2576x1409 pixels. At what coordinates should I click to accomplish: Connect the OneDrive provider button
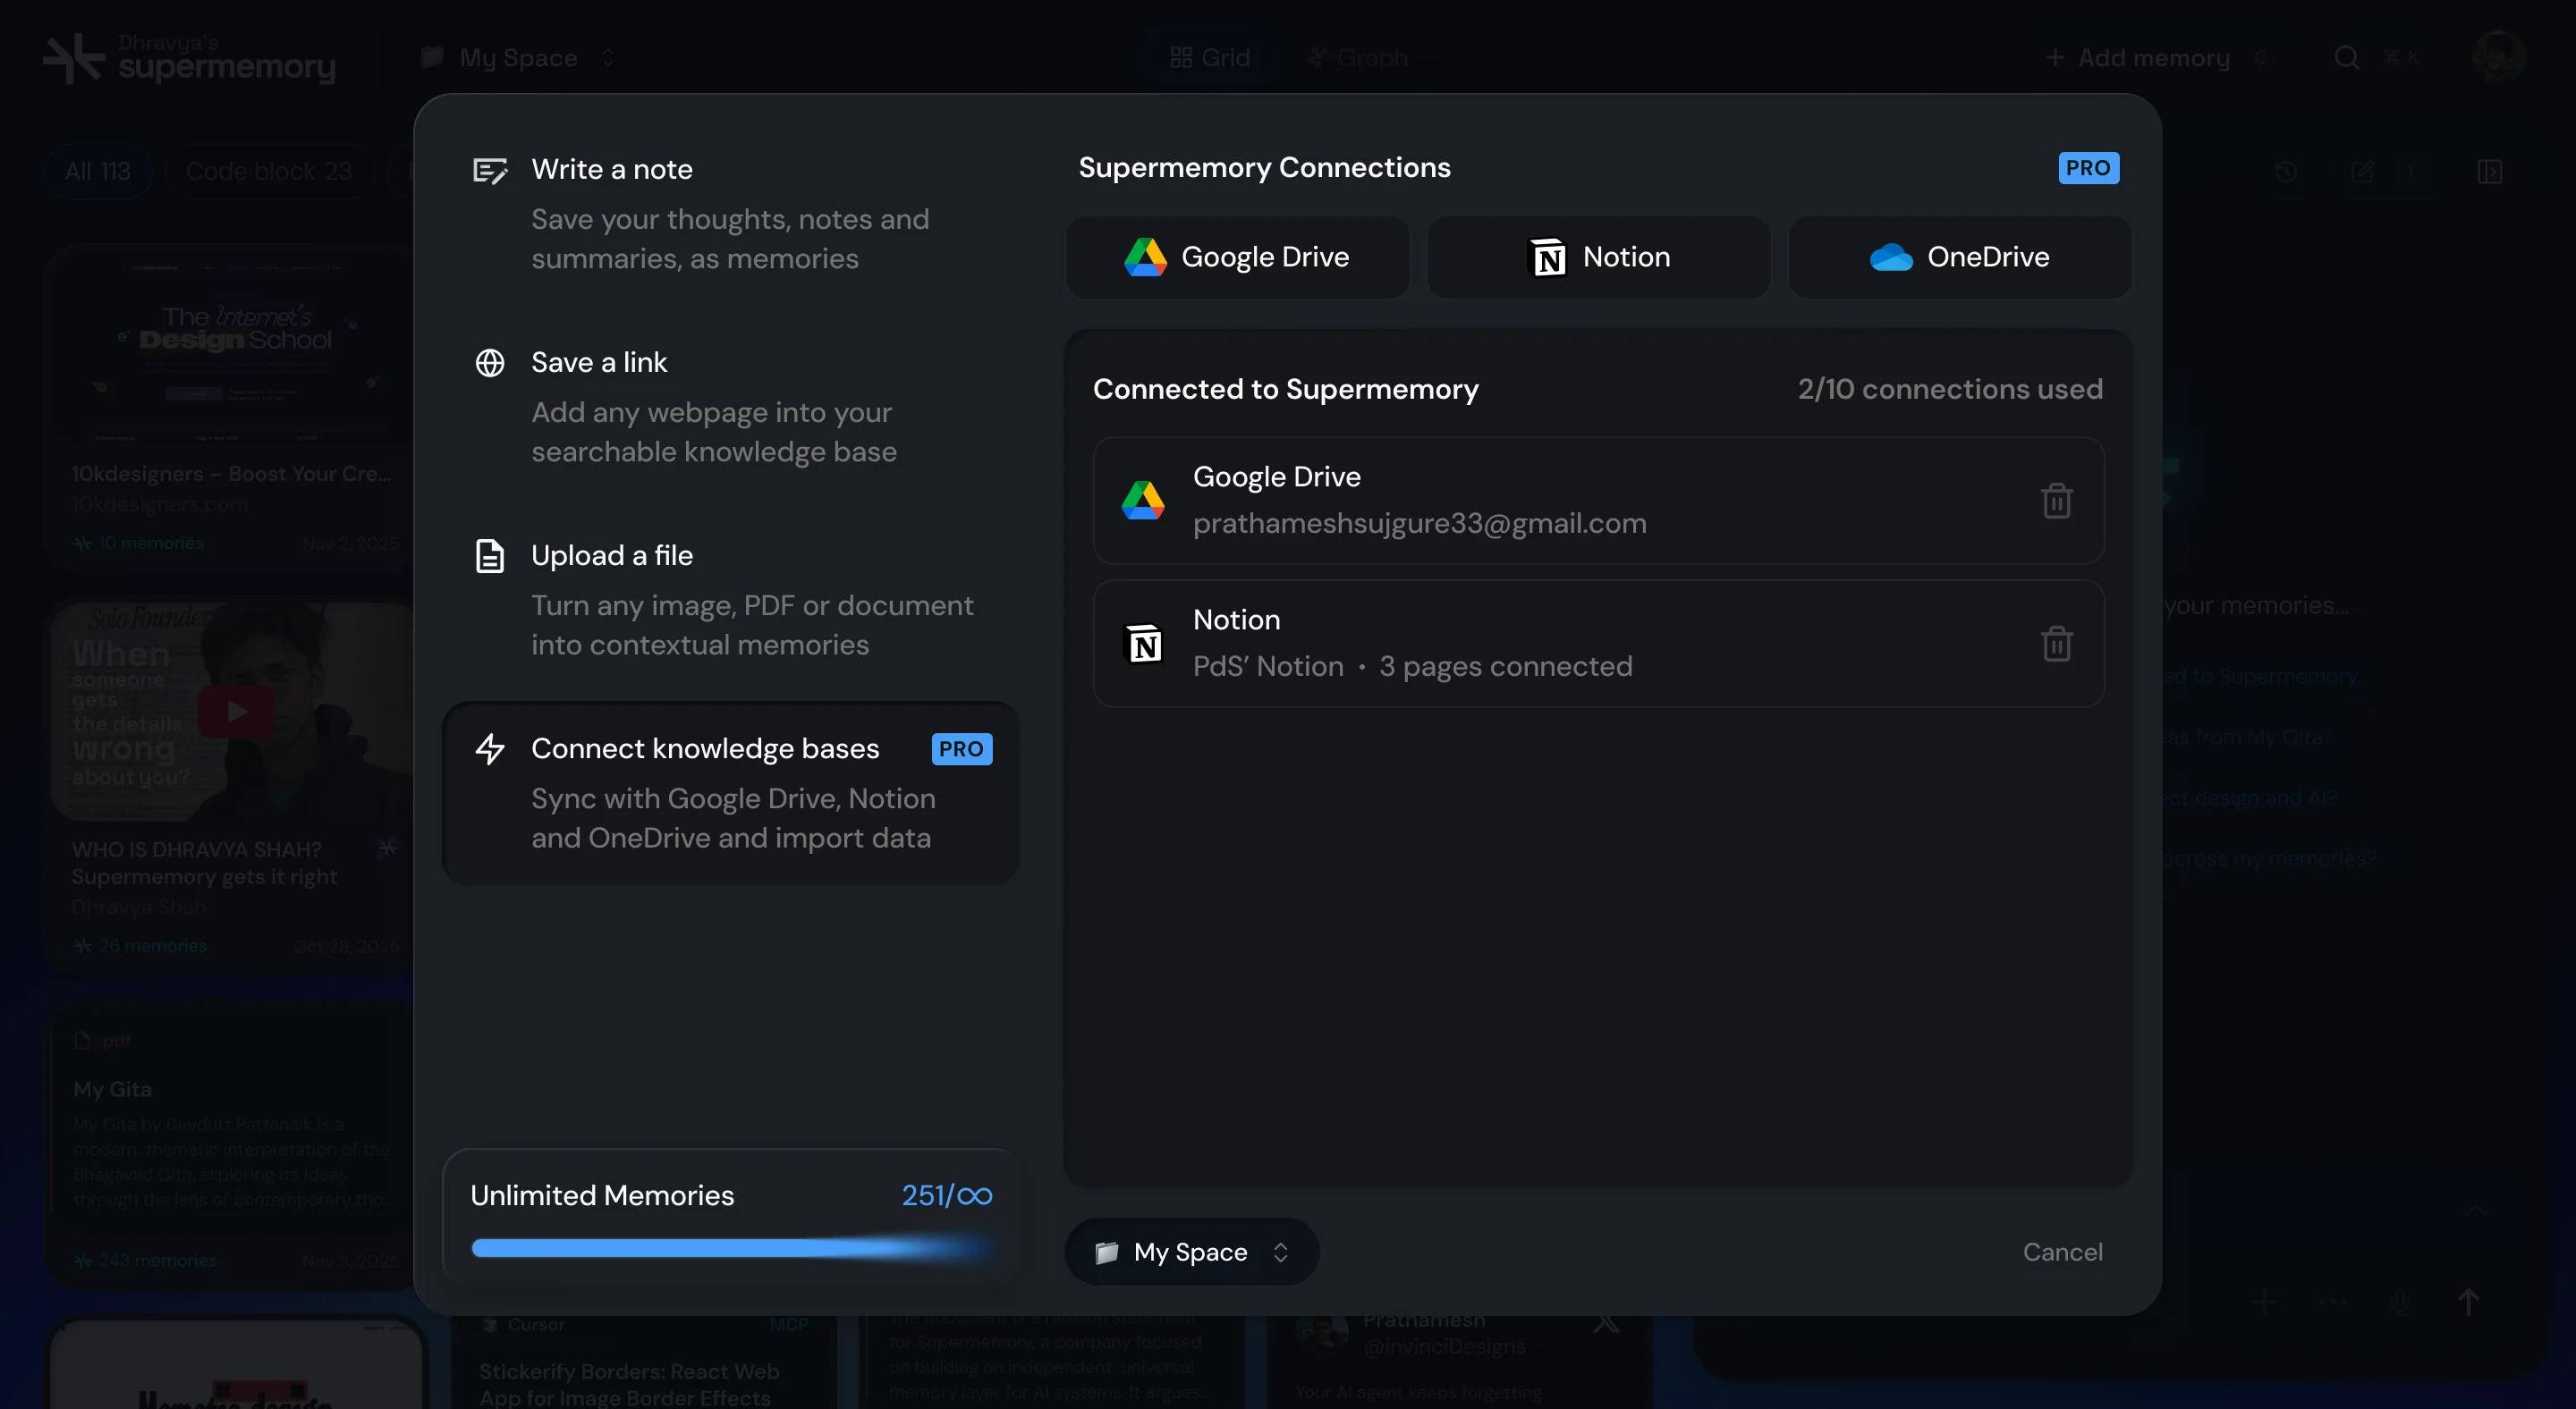coord(1959,257)
